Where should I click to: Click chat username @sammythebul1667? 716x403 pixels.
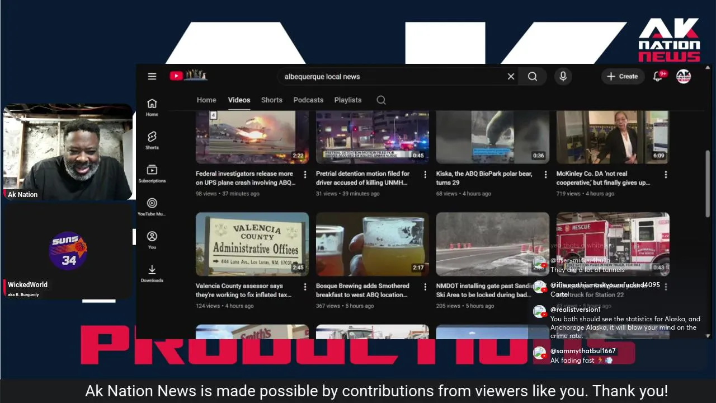coord(583,351)
